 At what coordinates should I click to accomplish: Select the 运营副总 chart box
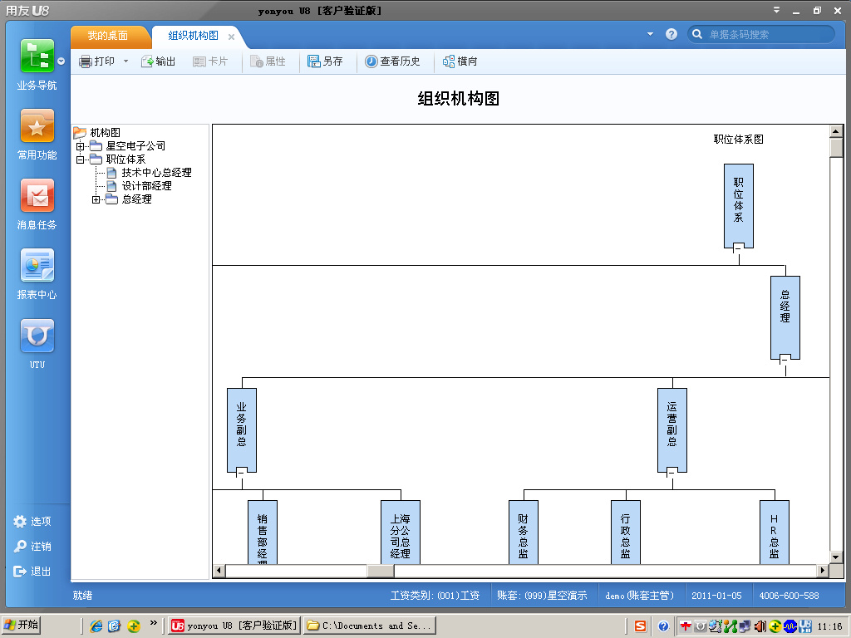(671, 430)
